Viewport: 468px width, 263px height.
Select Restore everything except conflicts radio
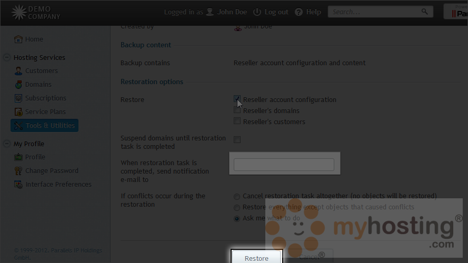point(237,208)
